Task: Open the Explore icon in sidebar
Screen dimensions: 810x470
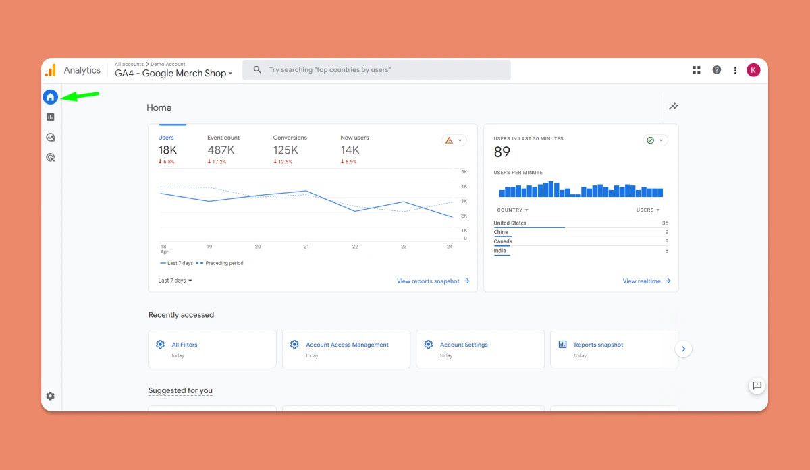Action: click(50, 137)
